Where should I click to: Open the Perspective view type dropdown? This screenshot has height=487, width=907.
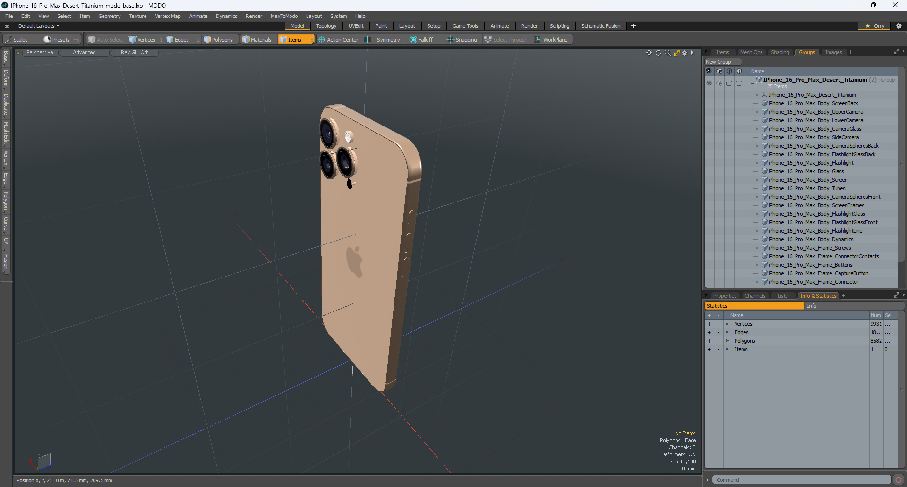[40, 53]
